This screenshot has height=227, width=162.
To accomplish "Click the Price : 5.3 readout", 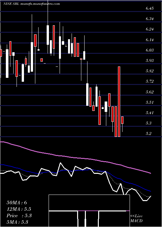I will click(19, 216).
